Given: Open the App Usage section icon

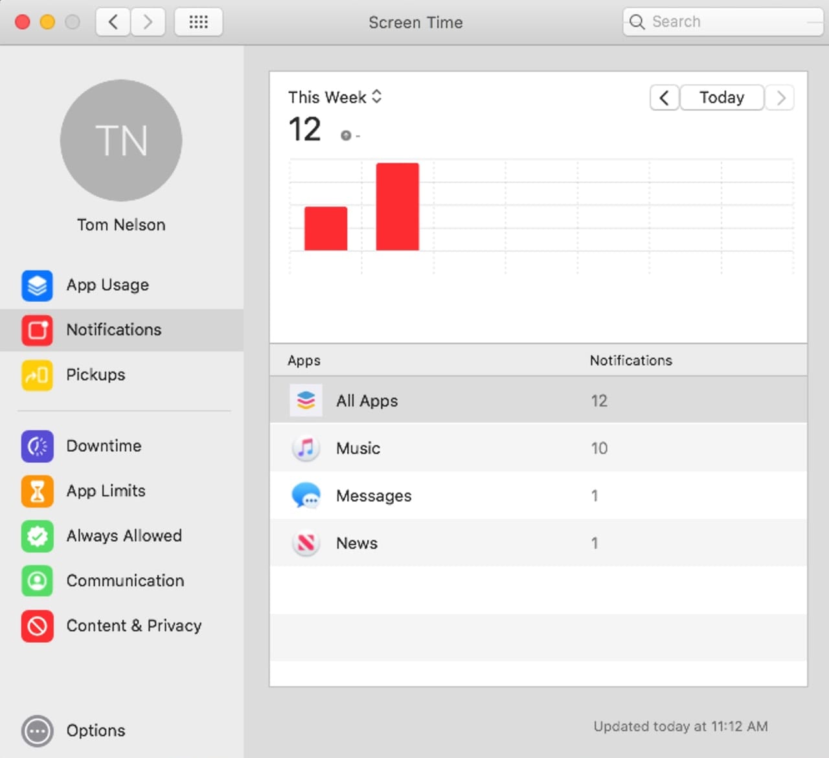Looking at the screenshot, I should (37, 285).
